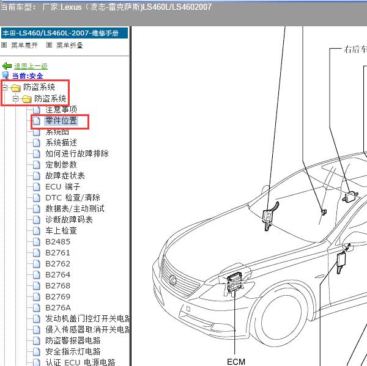This screenshot has height=366, width=367.
Task: Collapse the top-level 防盗系统 tree node
Action: 5,87
